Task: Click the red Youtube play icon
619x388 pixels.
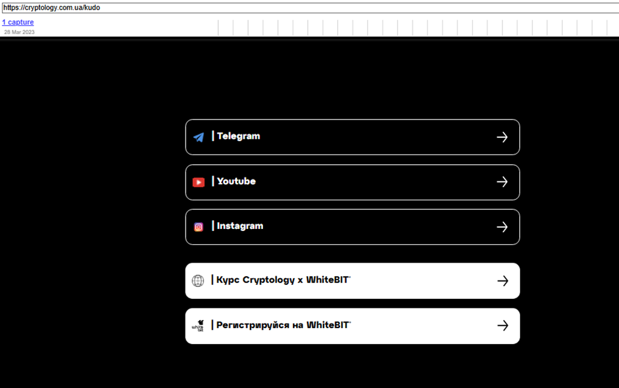Action: point(198,182)
